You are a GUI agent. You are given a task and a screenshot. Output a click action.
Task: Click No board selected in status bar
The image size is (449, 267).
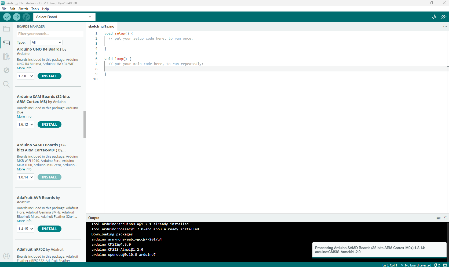pos(416,265)
